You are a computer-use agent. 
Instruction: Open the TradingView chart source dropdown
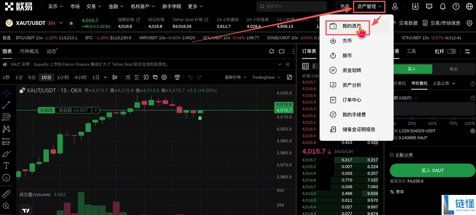(x=266, y=77)
